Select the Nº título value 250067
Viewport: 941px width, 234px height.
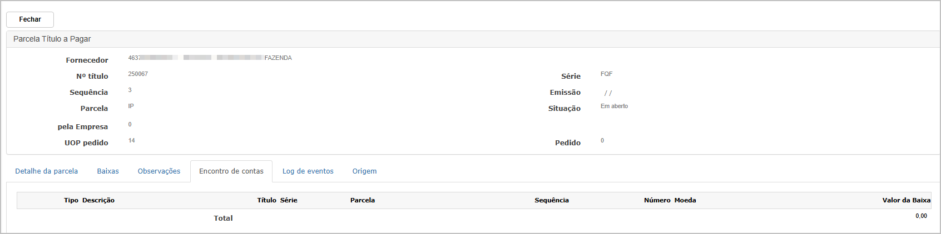[138, 74]
